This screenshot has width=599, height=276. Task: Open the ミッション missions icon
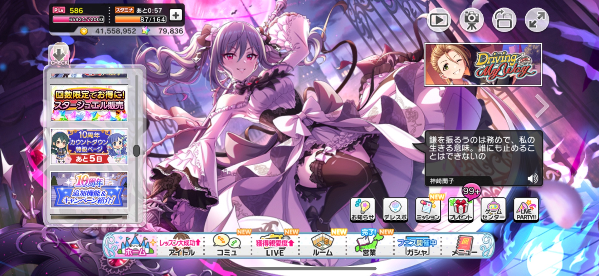(x=428, y=210)
